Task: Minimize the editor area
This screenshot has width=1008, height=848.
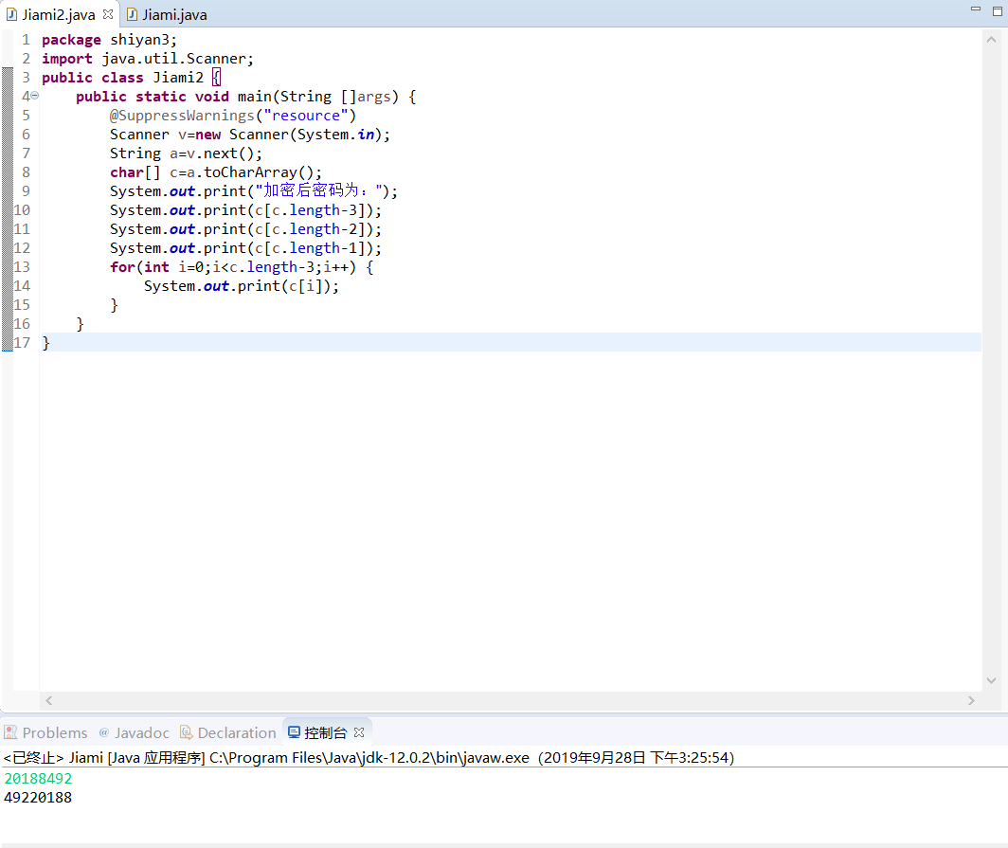Action: click(975, 9)
